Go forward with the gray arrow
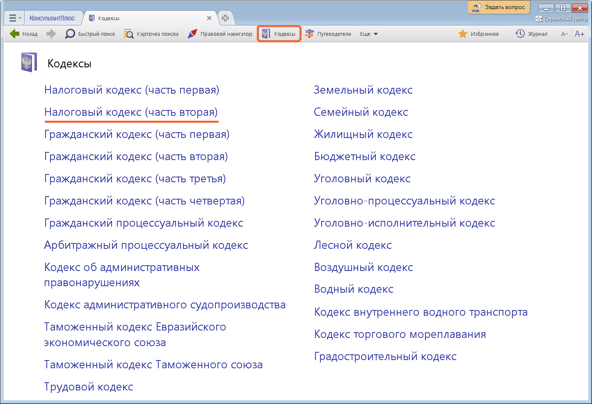This screenshot has width=592, height=404. click(x=51, y=34)
